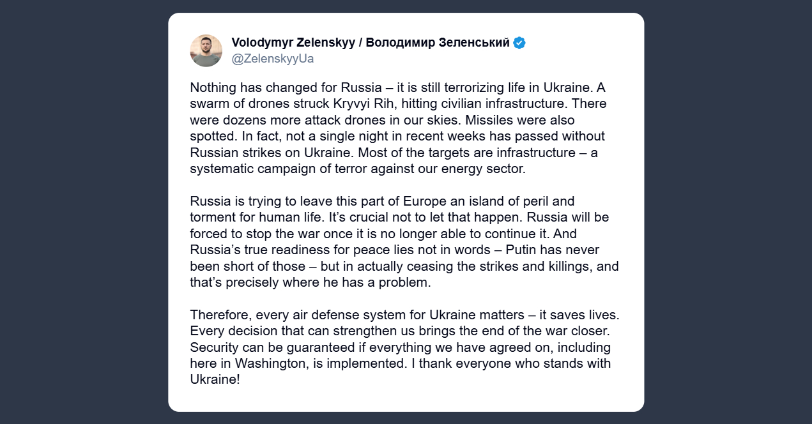Click the dark background right of the tweet card
The width and height of the screenshot is (812, 424).
coord(728,212)
